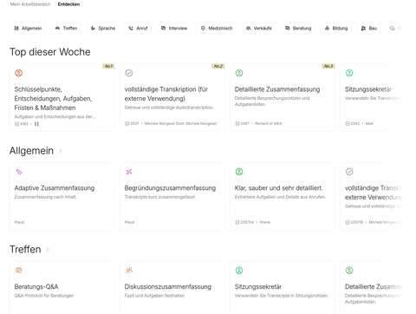416x314 pixels.
Task: Select the Bau category chip
Action: [368, 29]
